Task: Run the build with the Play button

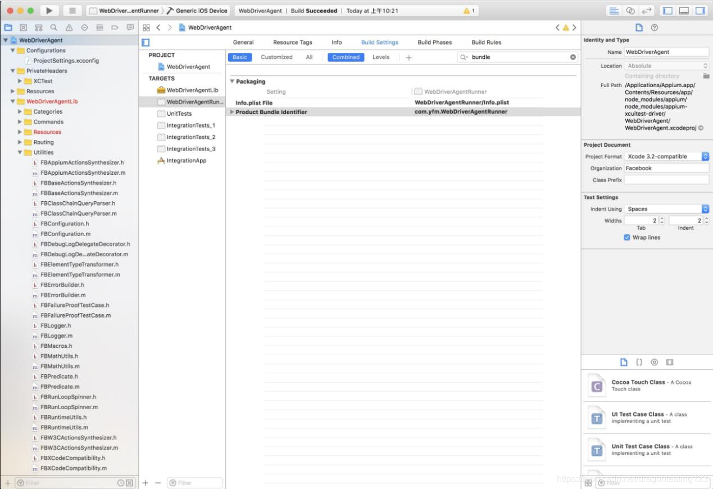Action: tap(50, 11)
